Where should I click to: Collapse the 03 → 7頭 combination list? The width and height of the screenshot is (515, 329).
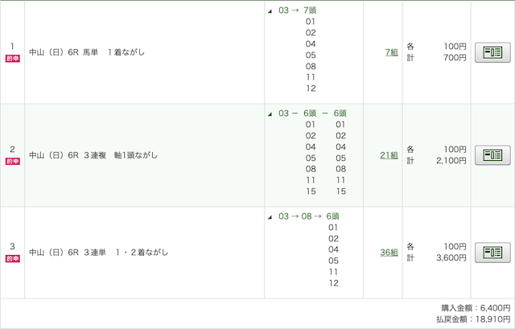pos(270,11)
